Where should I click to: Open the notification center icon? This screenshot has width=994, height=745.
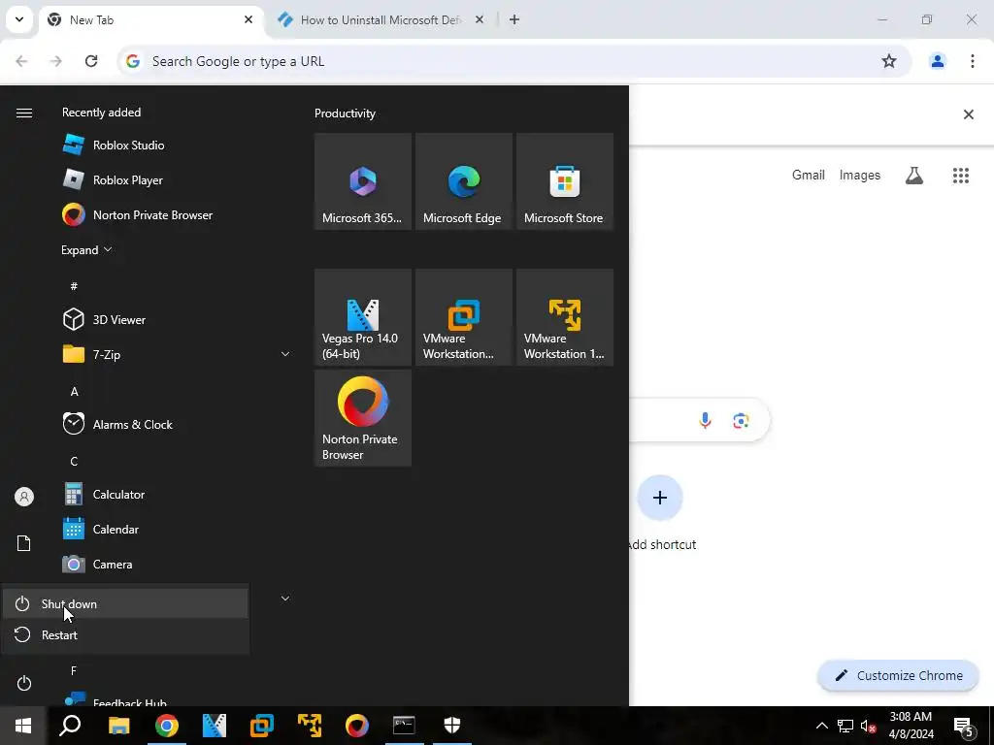tap(964, 727)
